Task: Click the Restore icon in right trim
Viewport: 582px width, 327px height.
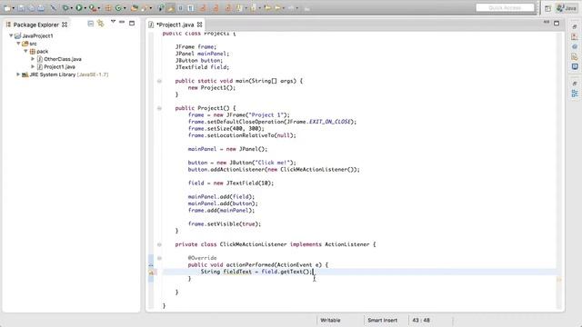Action: click(575, 26)
